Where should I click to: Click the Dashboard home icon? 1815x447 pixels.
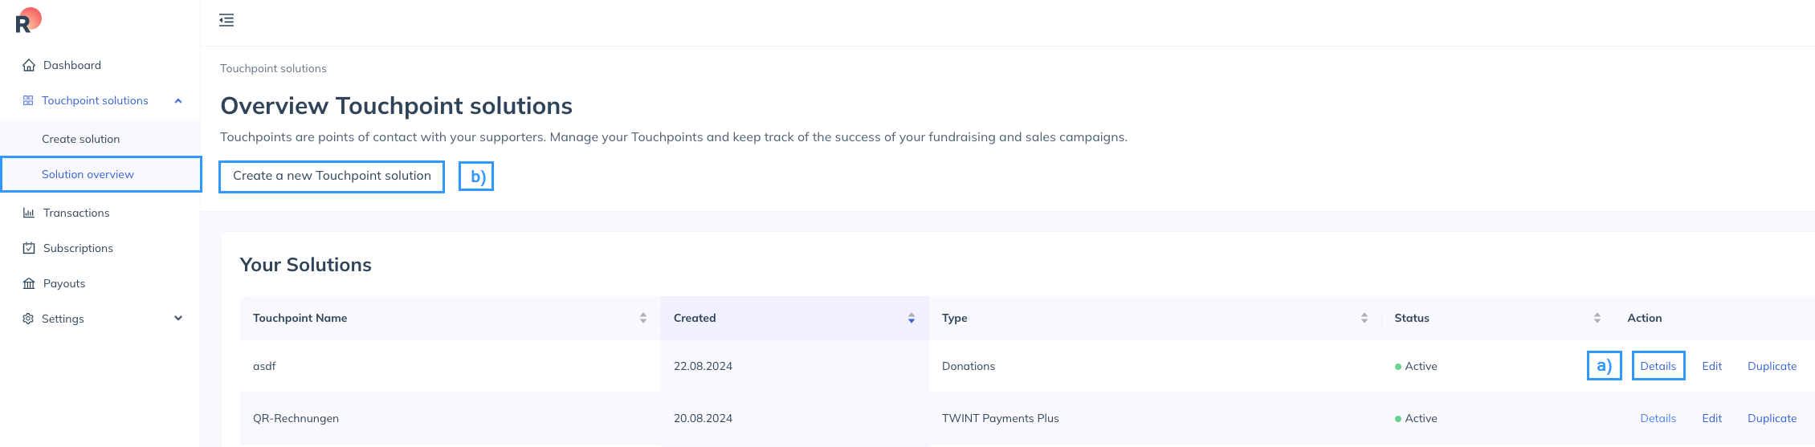click(29, 65)
